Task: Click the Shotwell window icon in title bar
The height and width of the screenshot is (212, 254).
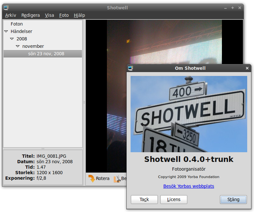Action: tap(6, 8)
